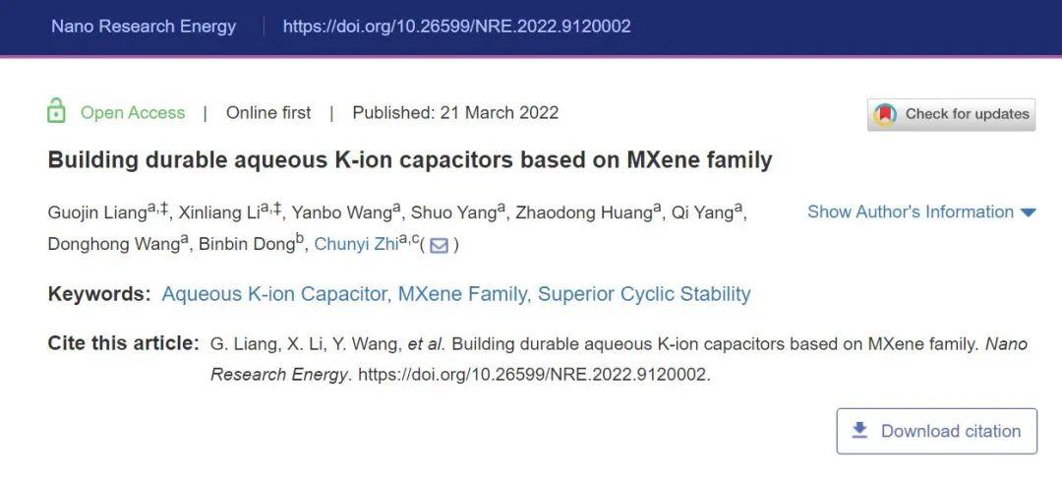This screenshot has height=482, width=1062.
Task: Click the article title heading
Action: 410,160
